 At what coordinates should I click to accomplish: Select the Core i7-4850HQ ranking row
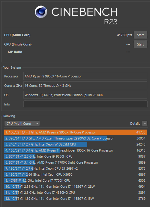76,193
